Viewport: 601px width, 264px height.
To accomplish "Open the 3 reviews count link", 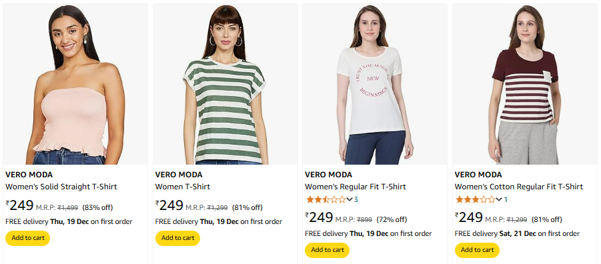I will [356, 199].
